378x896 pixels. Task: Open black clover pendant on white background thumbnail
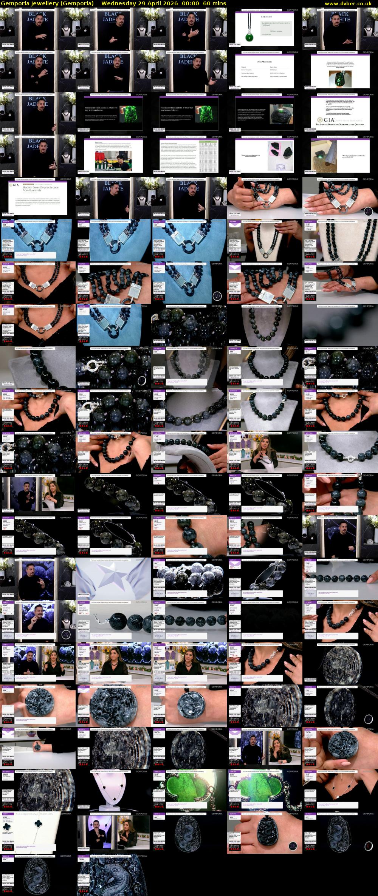pyautogui.click(x=38, y=833)
